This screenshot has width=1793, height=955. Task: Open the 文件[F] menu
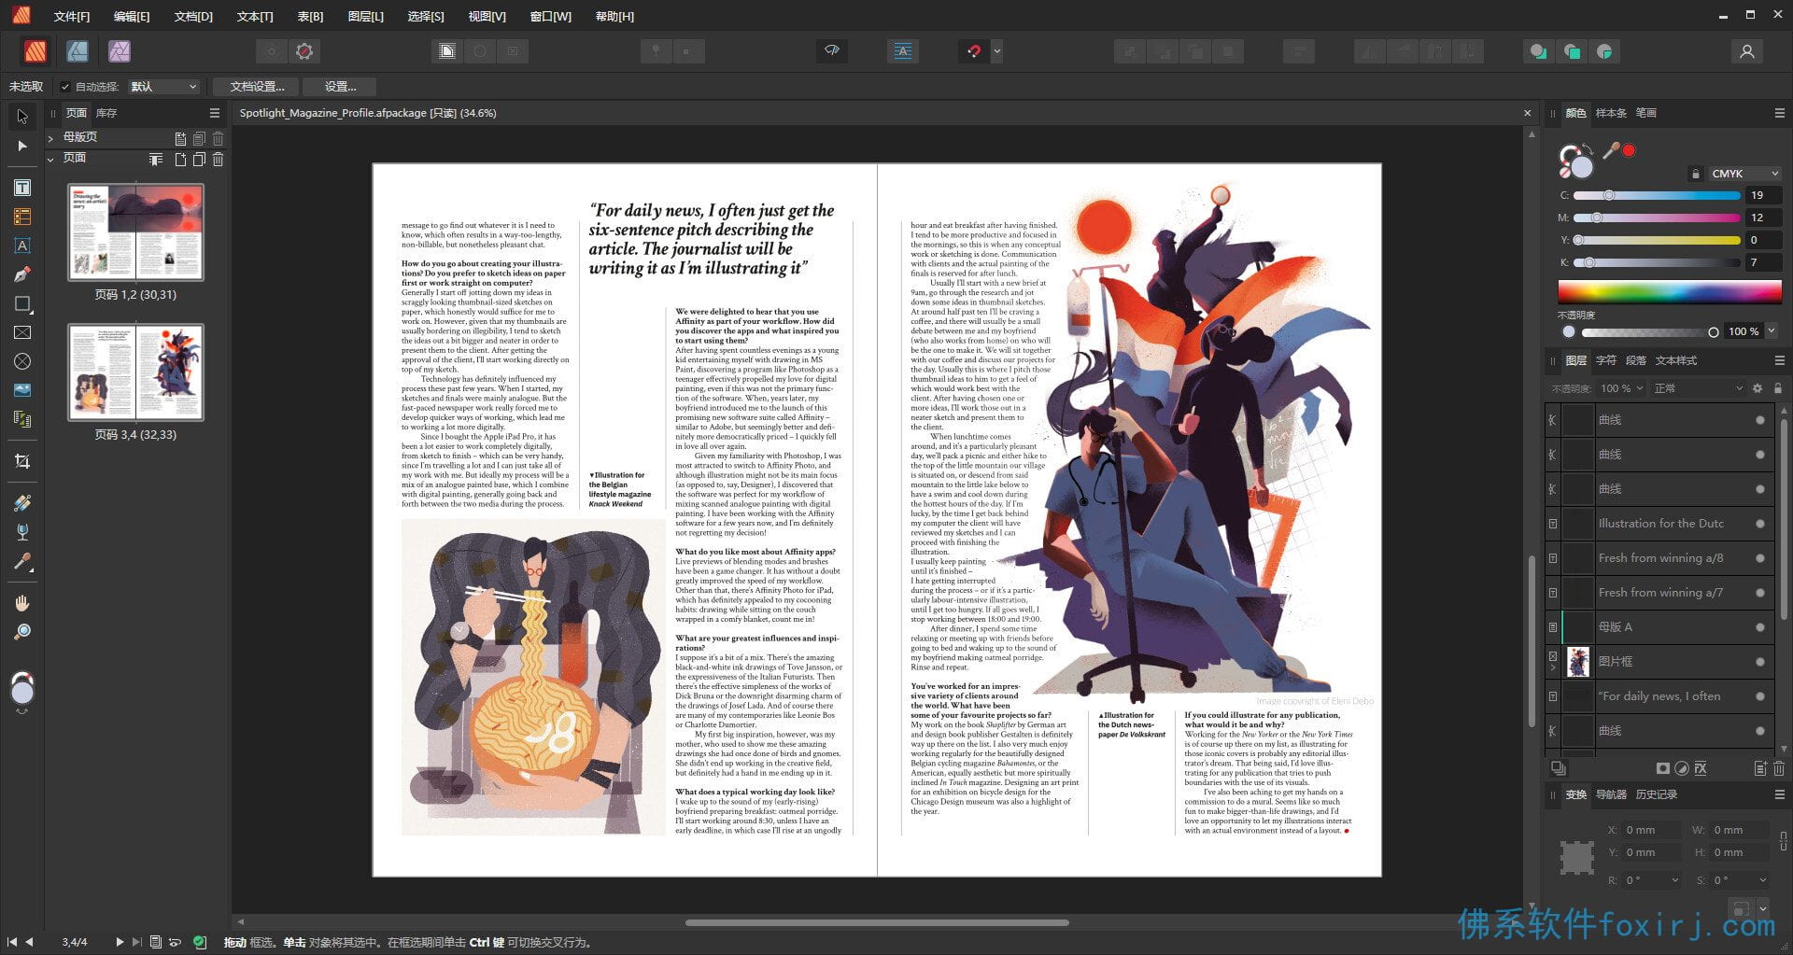tap(72, 16)
